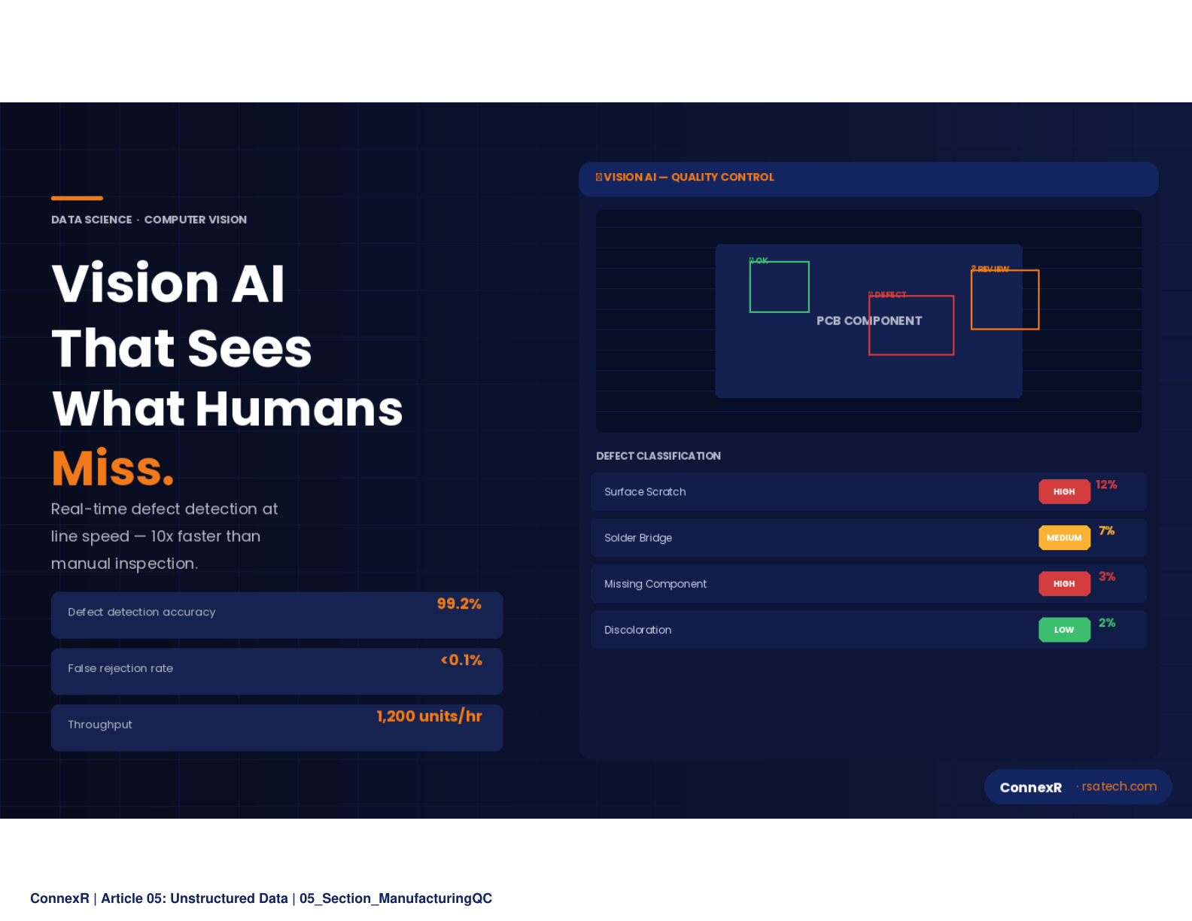Click the Defect detection accuracy card

click(276, 615)
